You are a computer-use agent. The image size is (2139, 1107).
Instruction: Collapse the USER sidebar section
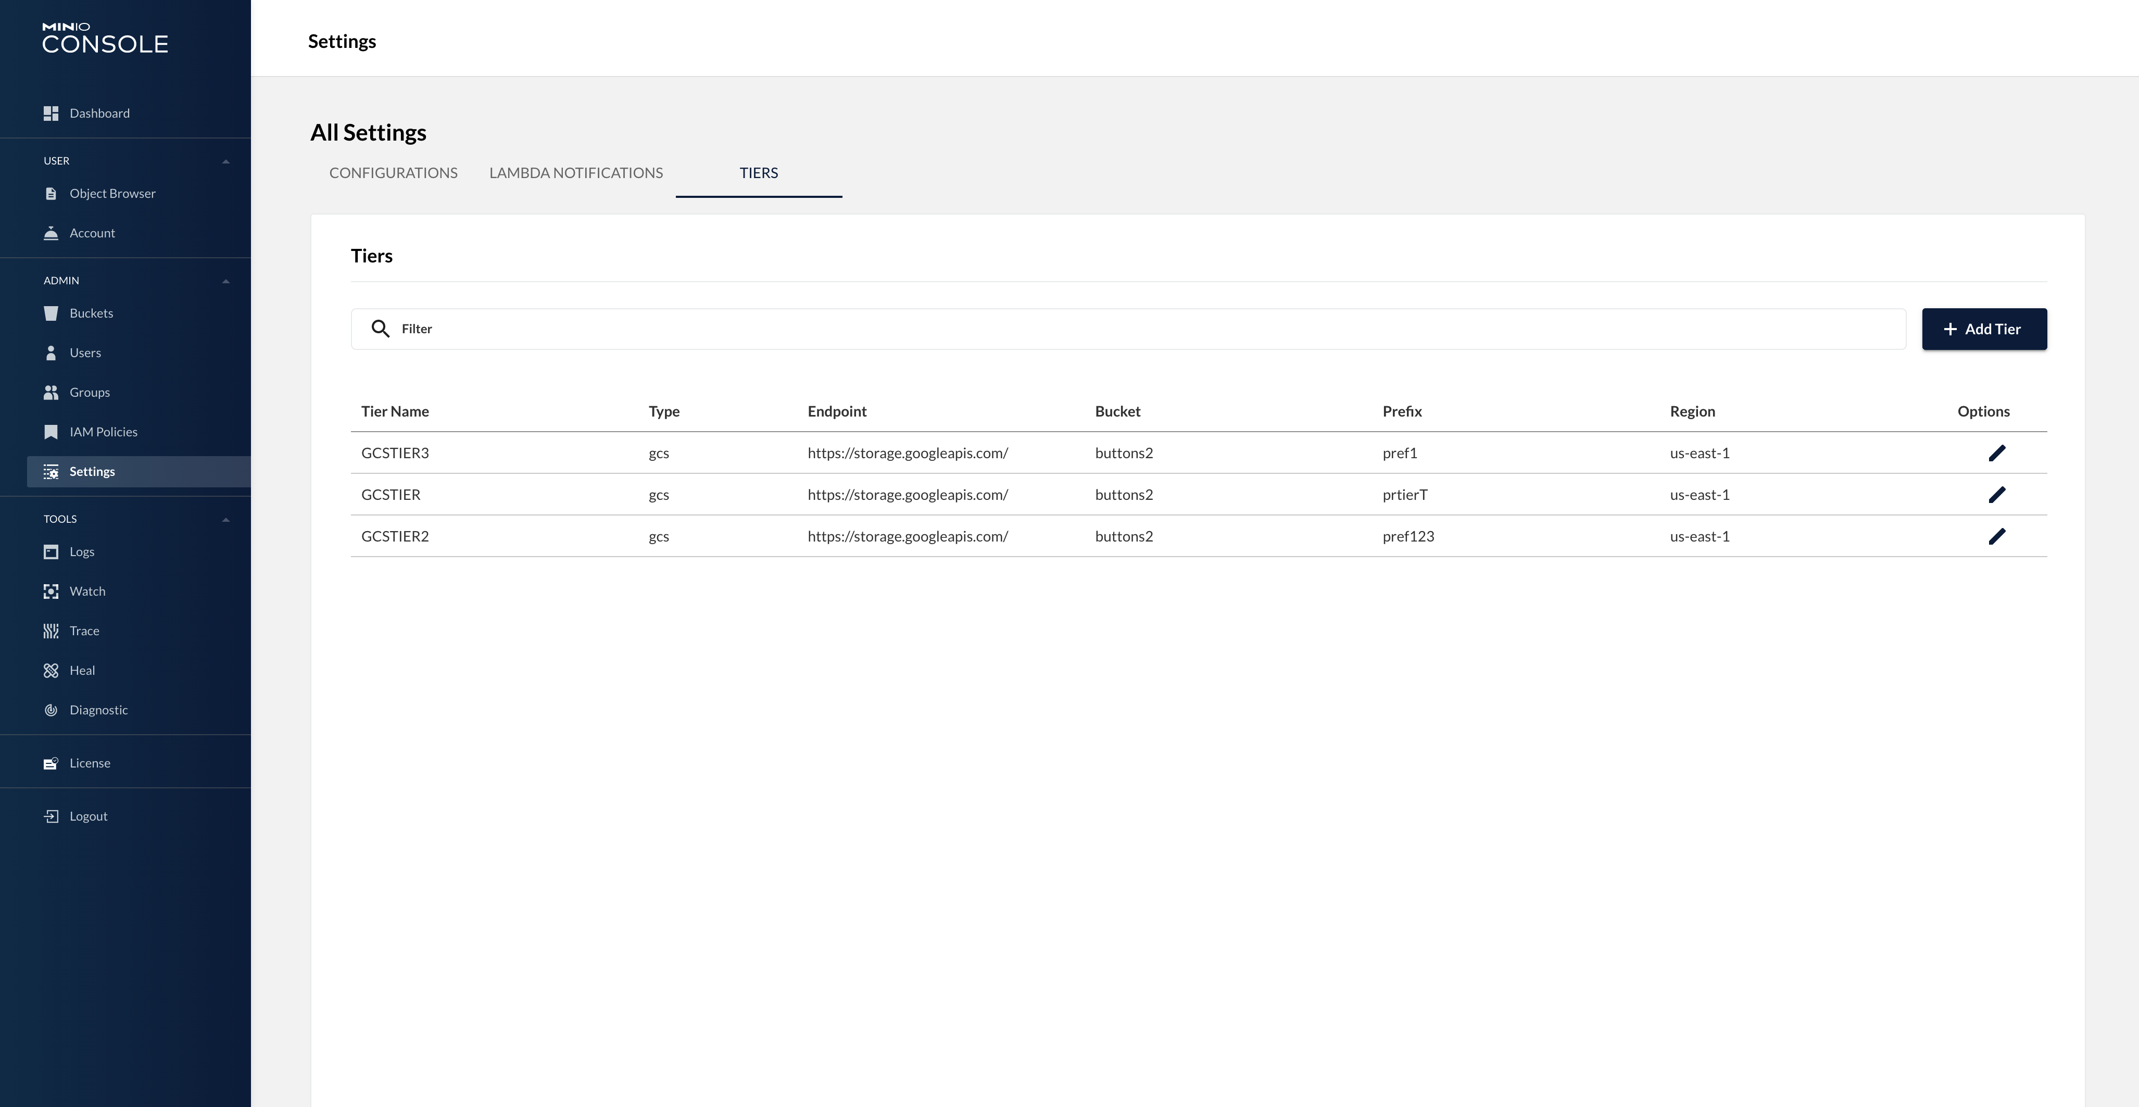(226, 161)
